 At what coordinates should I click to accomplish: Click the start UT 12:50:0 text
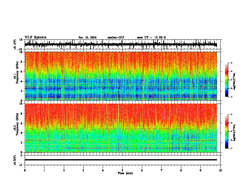pyautogui.click(x=151, y=37)
